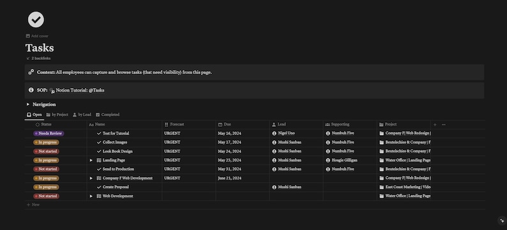The height and width of the screenshot is (230, 507).
Task: Switch to the Open view tab
Action: [x=34, y=115]
